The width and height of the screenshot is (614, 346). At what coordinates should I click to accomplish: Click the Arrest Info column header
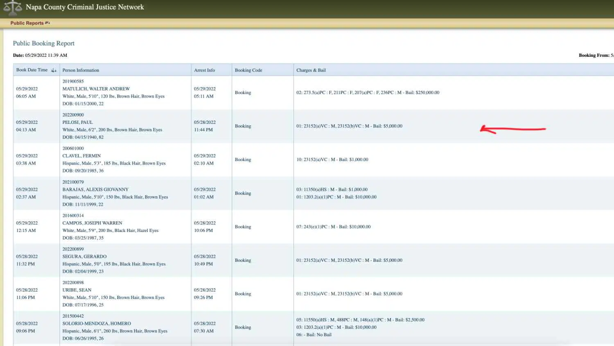point(204,70)
